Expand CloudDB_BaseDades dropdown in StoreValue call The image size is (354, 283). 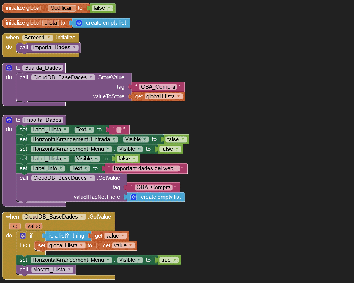pos(91,77)
